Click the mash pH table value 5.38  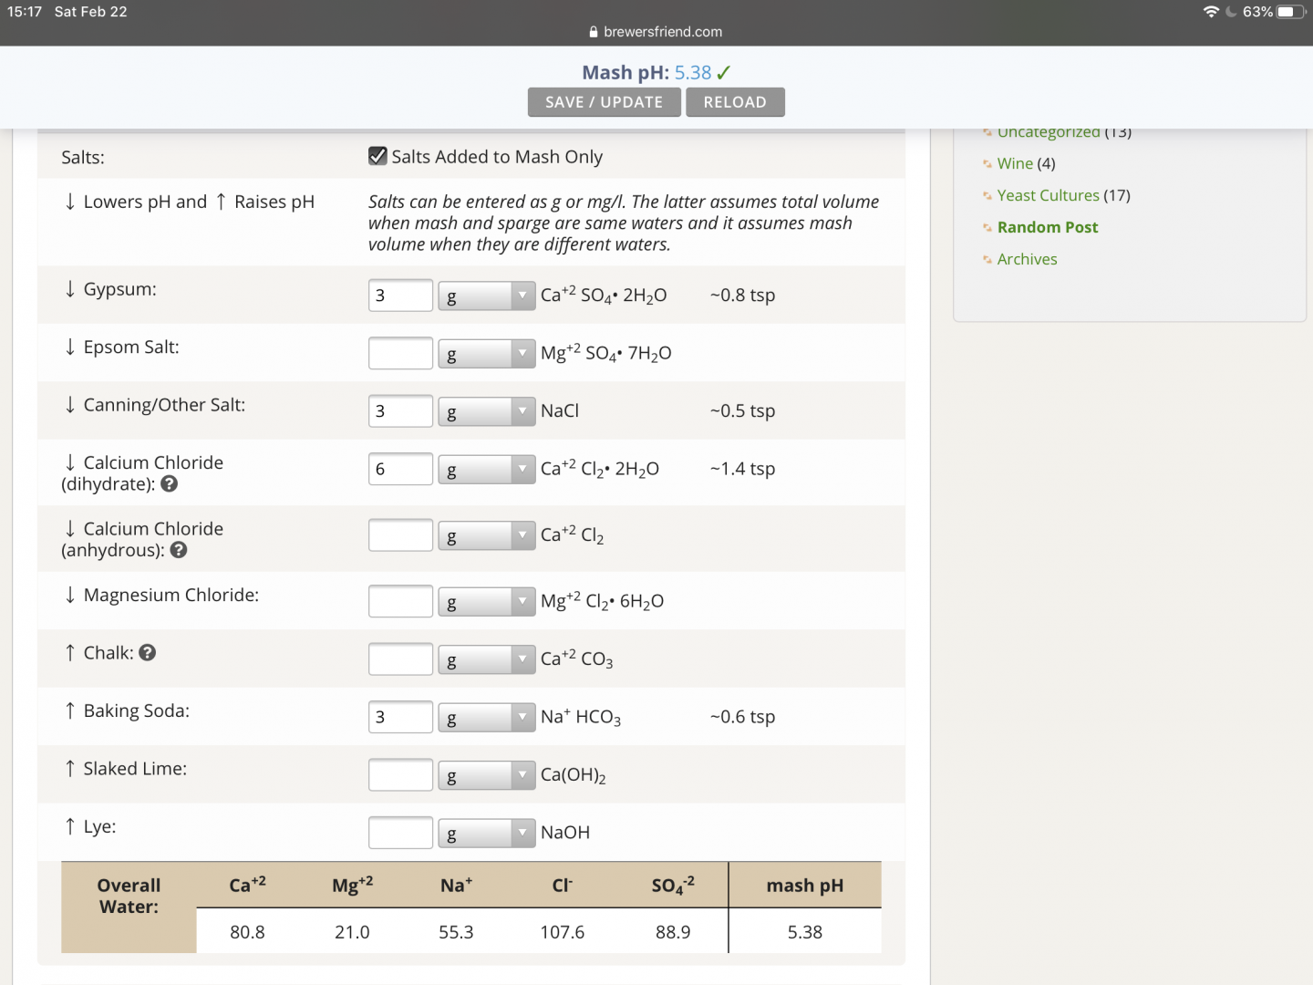point(805,932)
